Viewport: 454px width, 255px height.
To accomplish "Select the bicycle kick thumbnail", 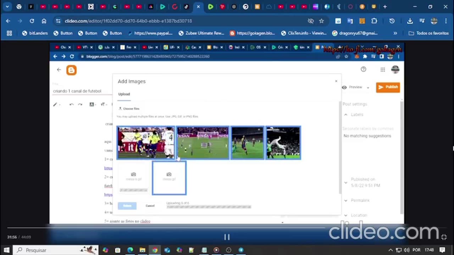I will pyautogui.click(x=283, y=143).
